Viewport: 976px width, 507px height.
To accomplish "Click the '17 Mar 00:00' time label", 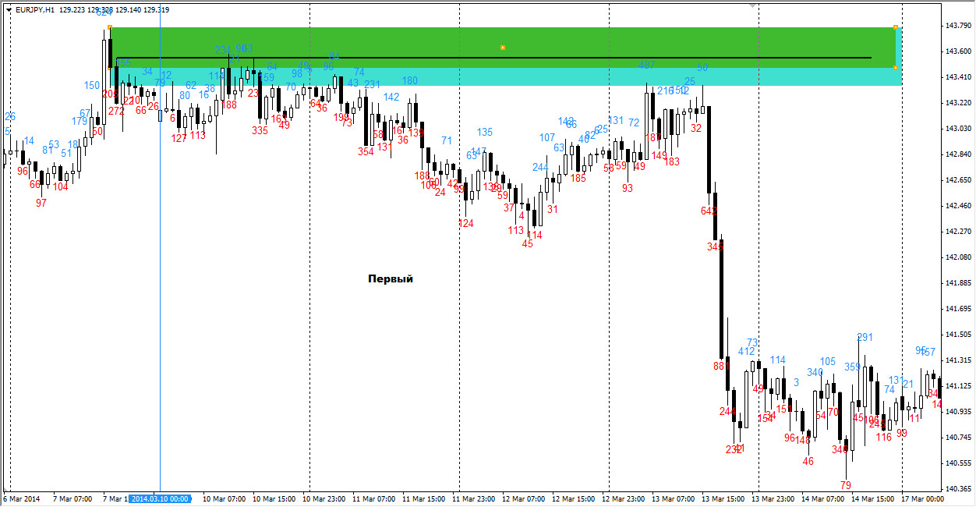I will click(924, 498).
